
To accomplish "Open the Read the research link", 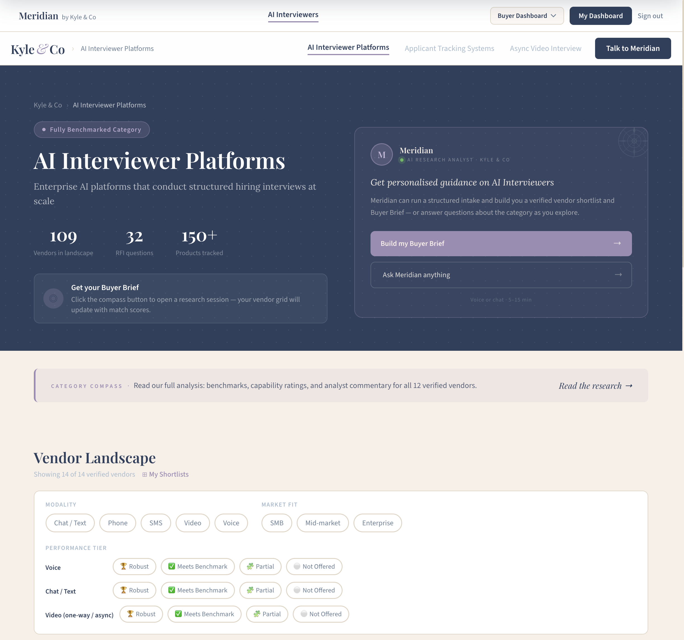I will pyautogui.click(x=596, y=386).
